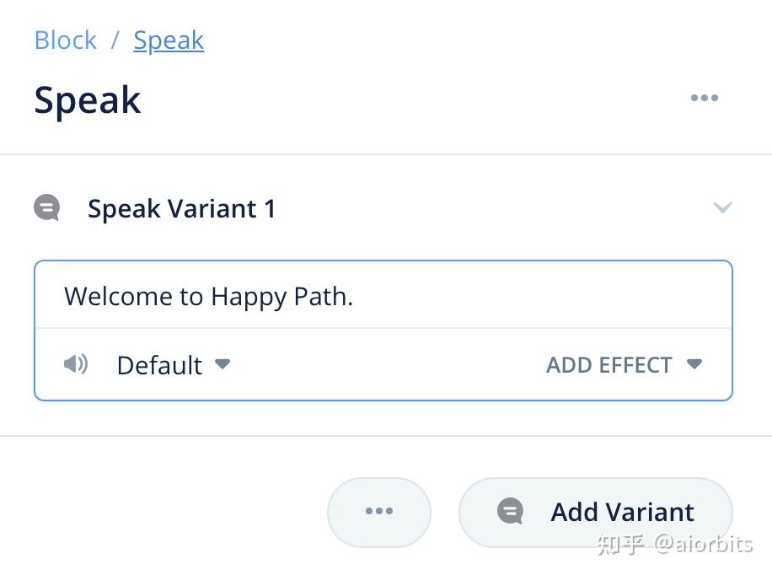The height and width of the screenshot is (575, 772).
Task: Click the ellipsis icon in the bottom pill button
Action: pos(379,511)
